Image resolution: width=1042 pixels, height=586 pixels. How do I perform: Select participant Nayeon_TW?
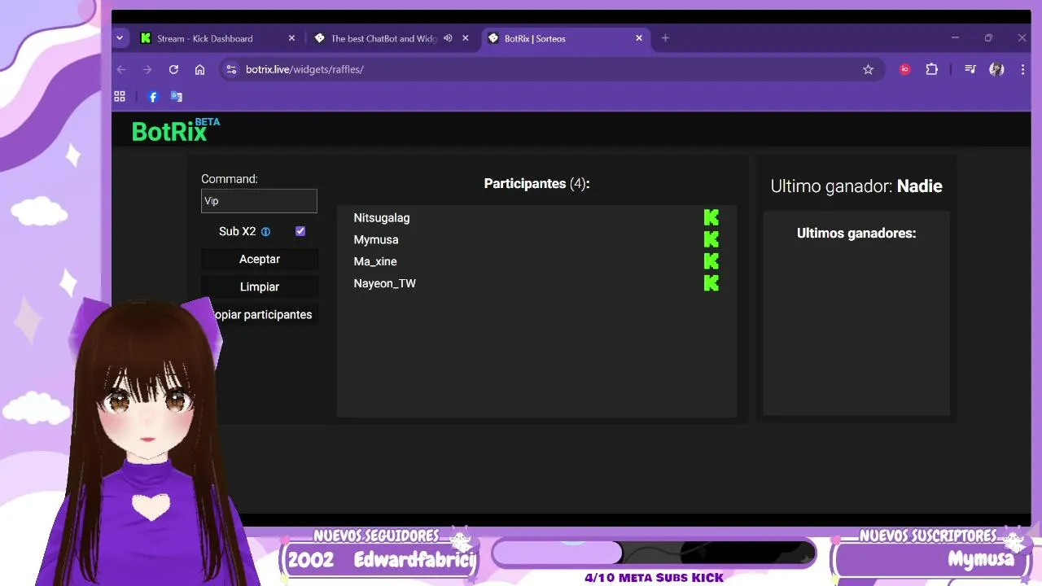385,283
